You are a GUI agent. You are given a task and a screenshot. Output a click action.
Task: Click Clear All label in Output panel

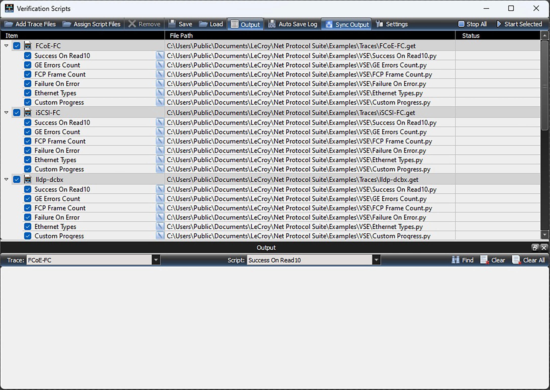[x=534, y=260]
